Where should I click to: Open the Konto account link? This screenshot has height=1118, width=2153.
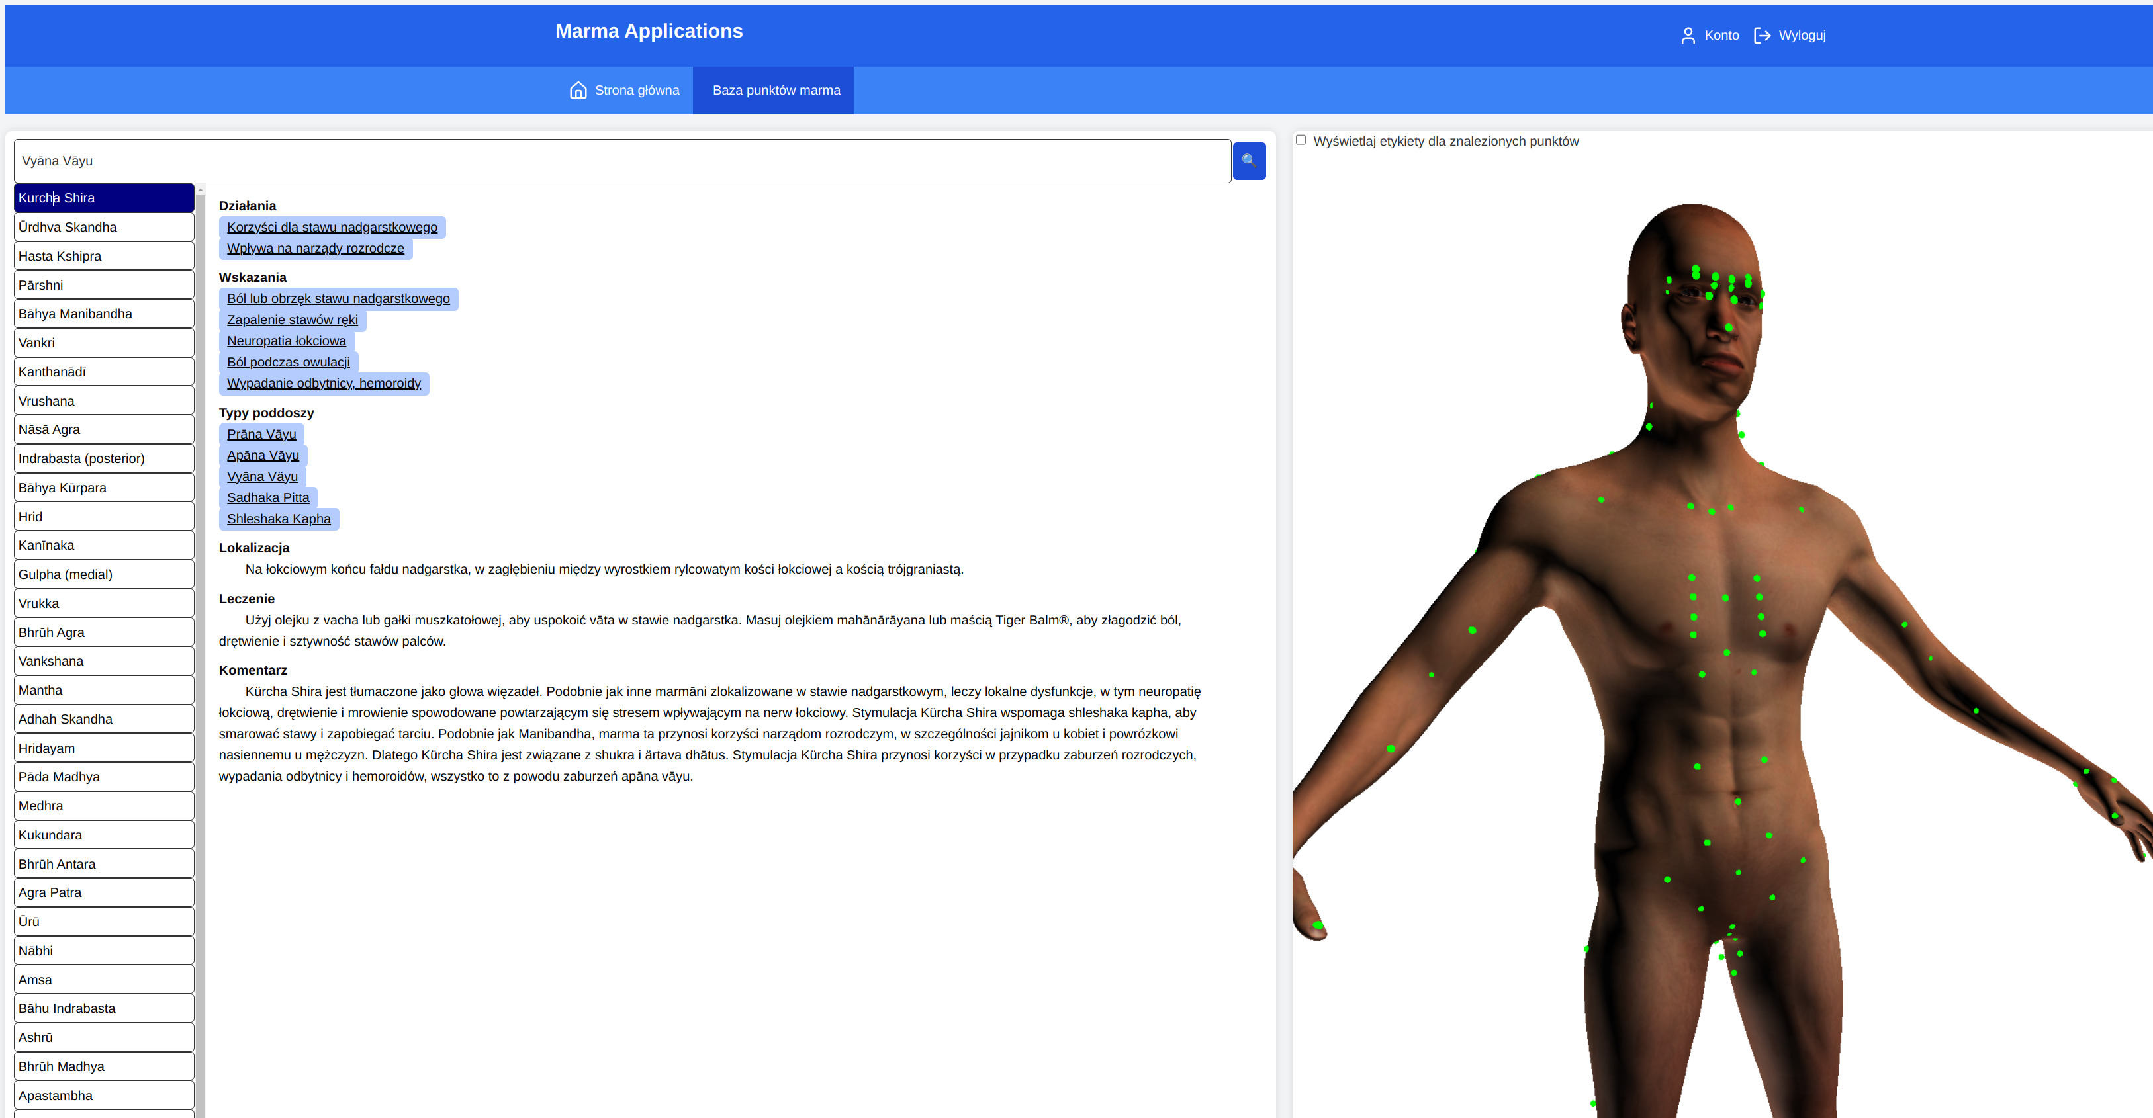1709,35
